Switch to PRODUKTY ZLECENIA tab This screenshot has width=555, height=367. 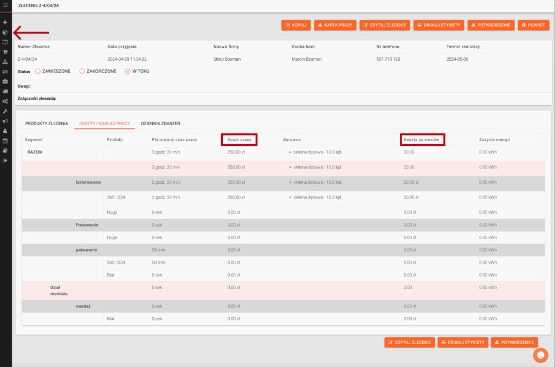tap(47, 124)
